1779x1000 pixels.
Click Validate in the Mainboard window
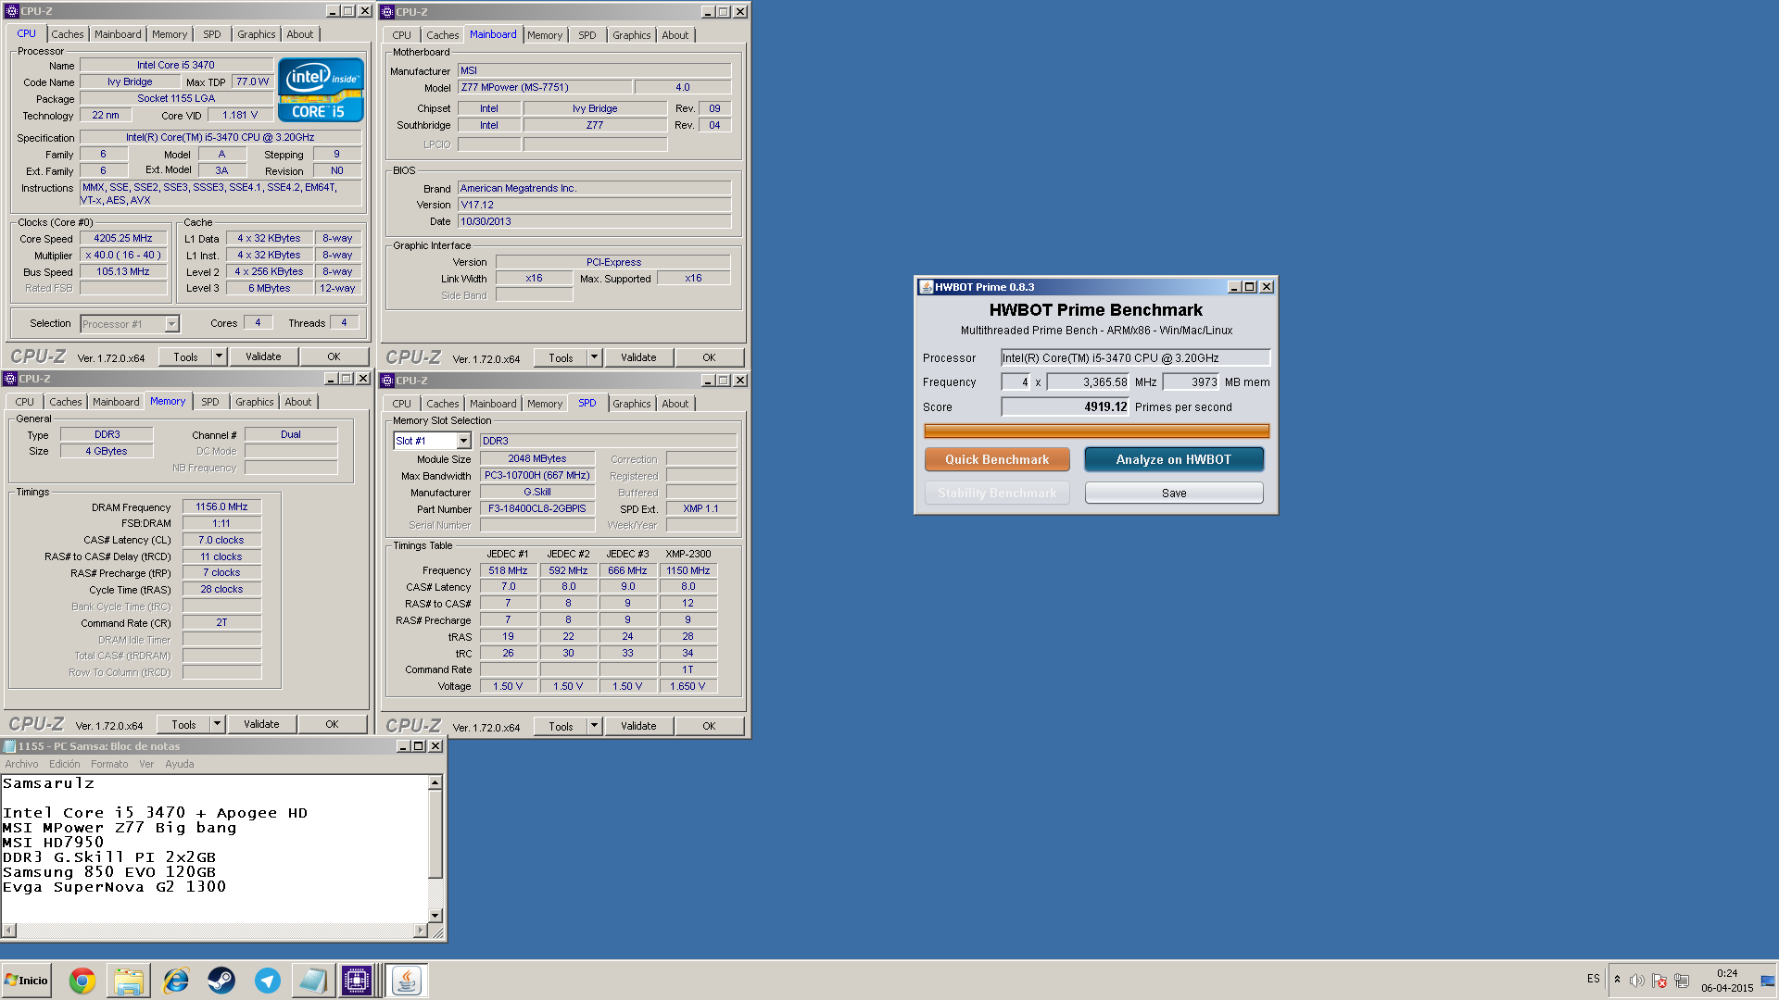point(638,357)
